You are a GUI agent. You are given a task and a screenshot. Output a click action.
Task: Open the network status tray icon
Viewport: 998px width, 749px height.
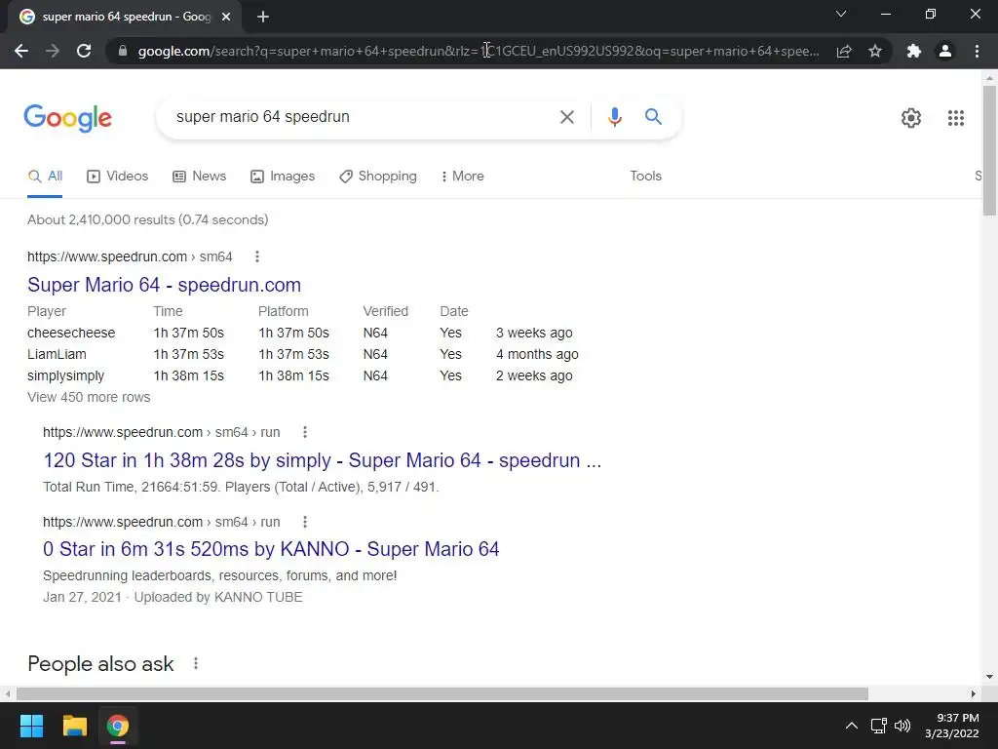(879, 726)
